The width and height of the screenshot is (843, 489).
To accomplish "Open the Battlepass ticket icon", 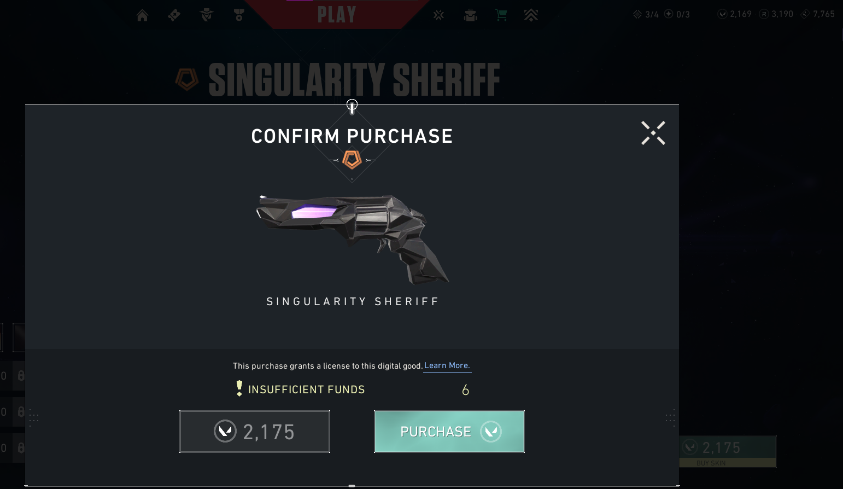I will tap(174, 15).
